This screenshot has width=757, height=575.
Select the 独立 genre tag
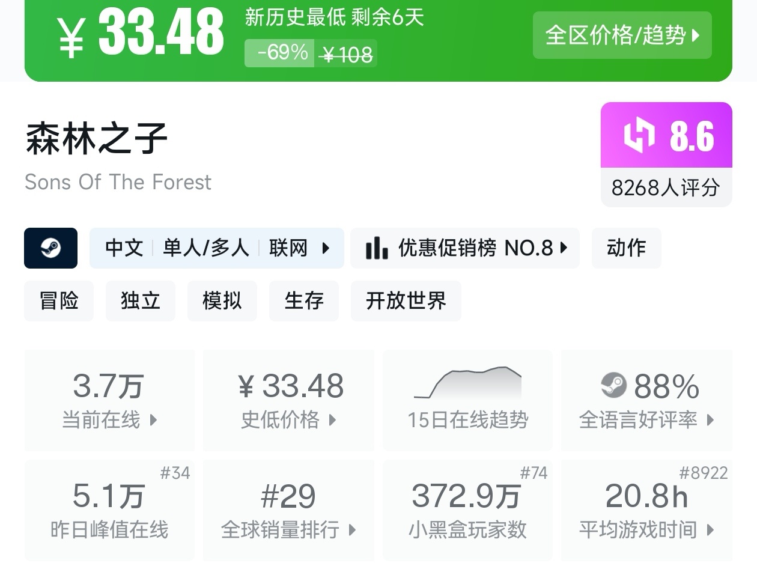(x=140, y=300)
